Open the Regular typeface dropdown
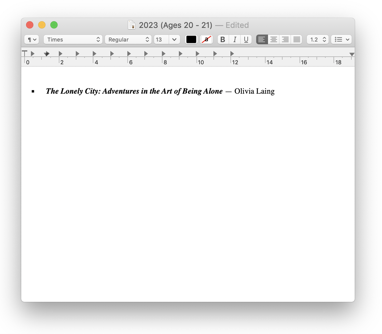 [128, 40]
